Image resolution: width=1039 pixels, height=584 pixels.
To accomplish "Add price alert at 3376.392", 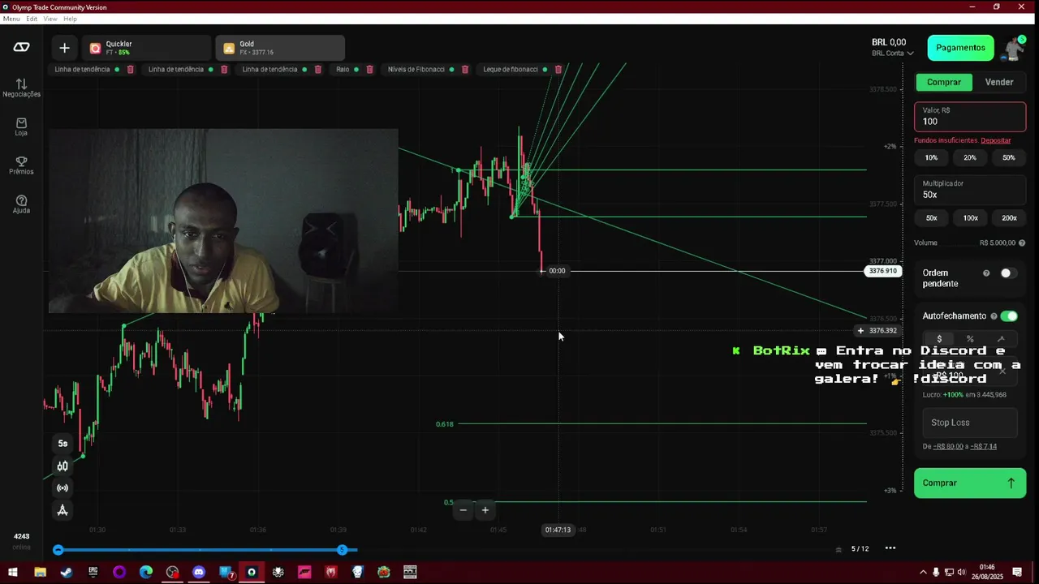I will pos(860,331).
